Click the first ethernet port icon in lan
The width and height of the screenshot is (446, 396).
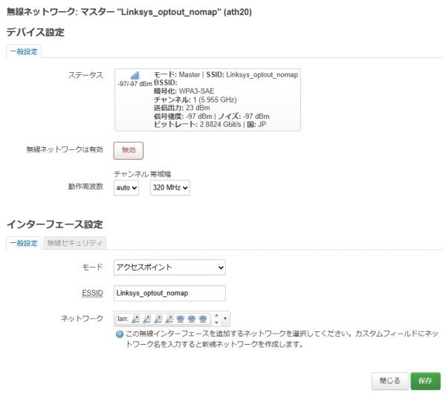coord(136,319)
